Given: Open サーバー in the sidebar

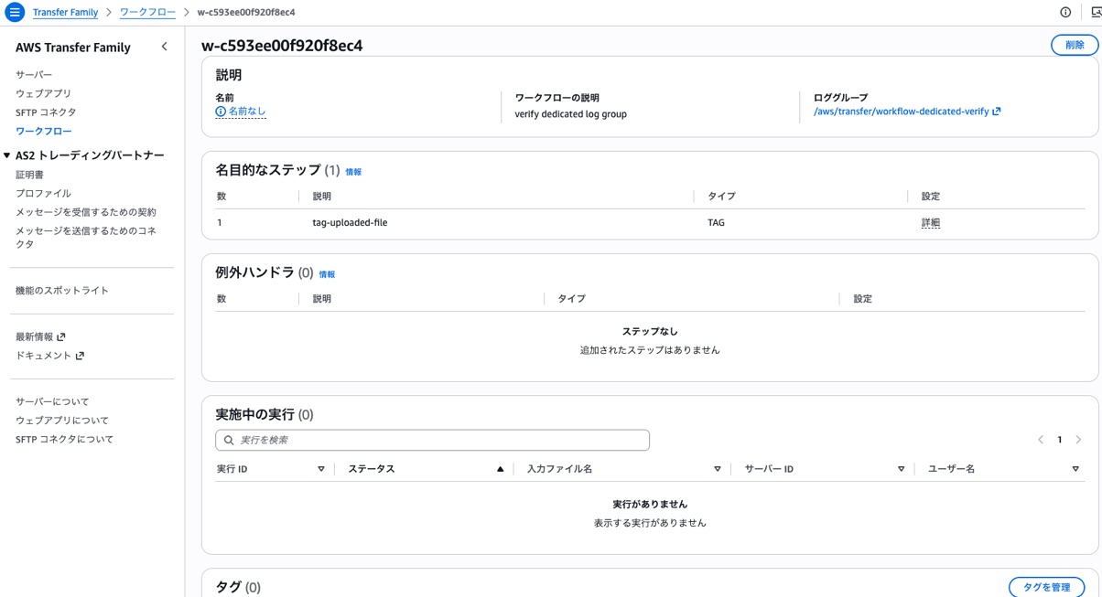Looking at the screenshot, I should [34, 75].
